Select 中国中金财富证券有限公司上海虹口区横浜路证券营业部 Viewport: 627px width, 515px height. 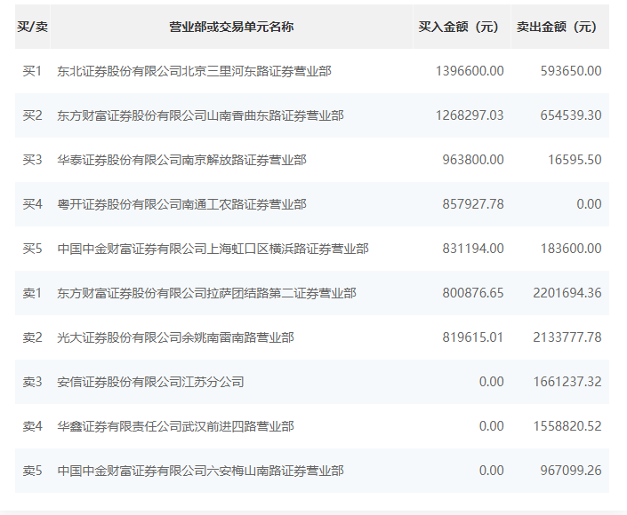pyautogui.click(x=213, y=249)
